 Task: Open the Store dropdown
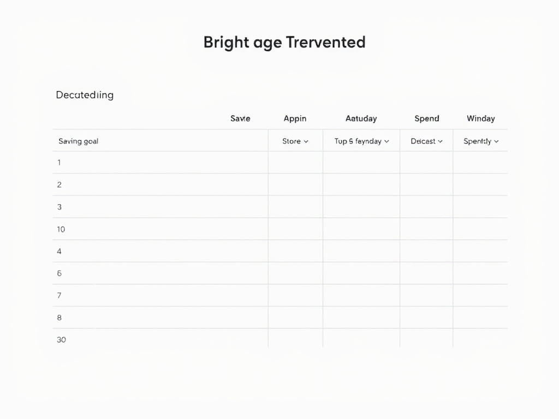click(295, 141)
